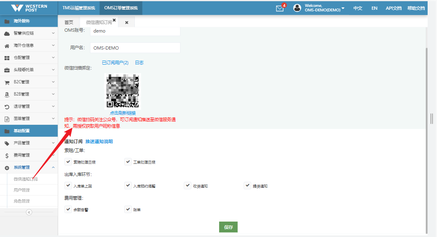Open 角色管理 in sidebar submenu
This screenshot has width=437, height=237.
[x=22, y=201]
